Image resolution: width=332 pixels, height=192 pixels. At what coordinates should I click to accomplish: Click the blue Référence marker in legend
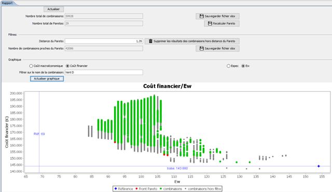point(116,188)
